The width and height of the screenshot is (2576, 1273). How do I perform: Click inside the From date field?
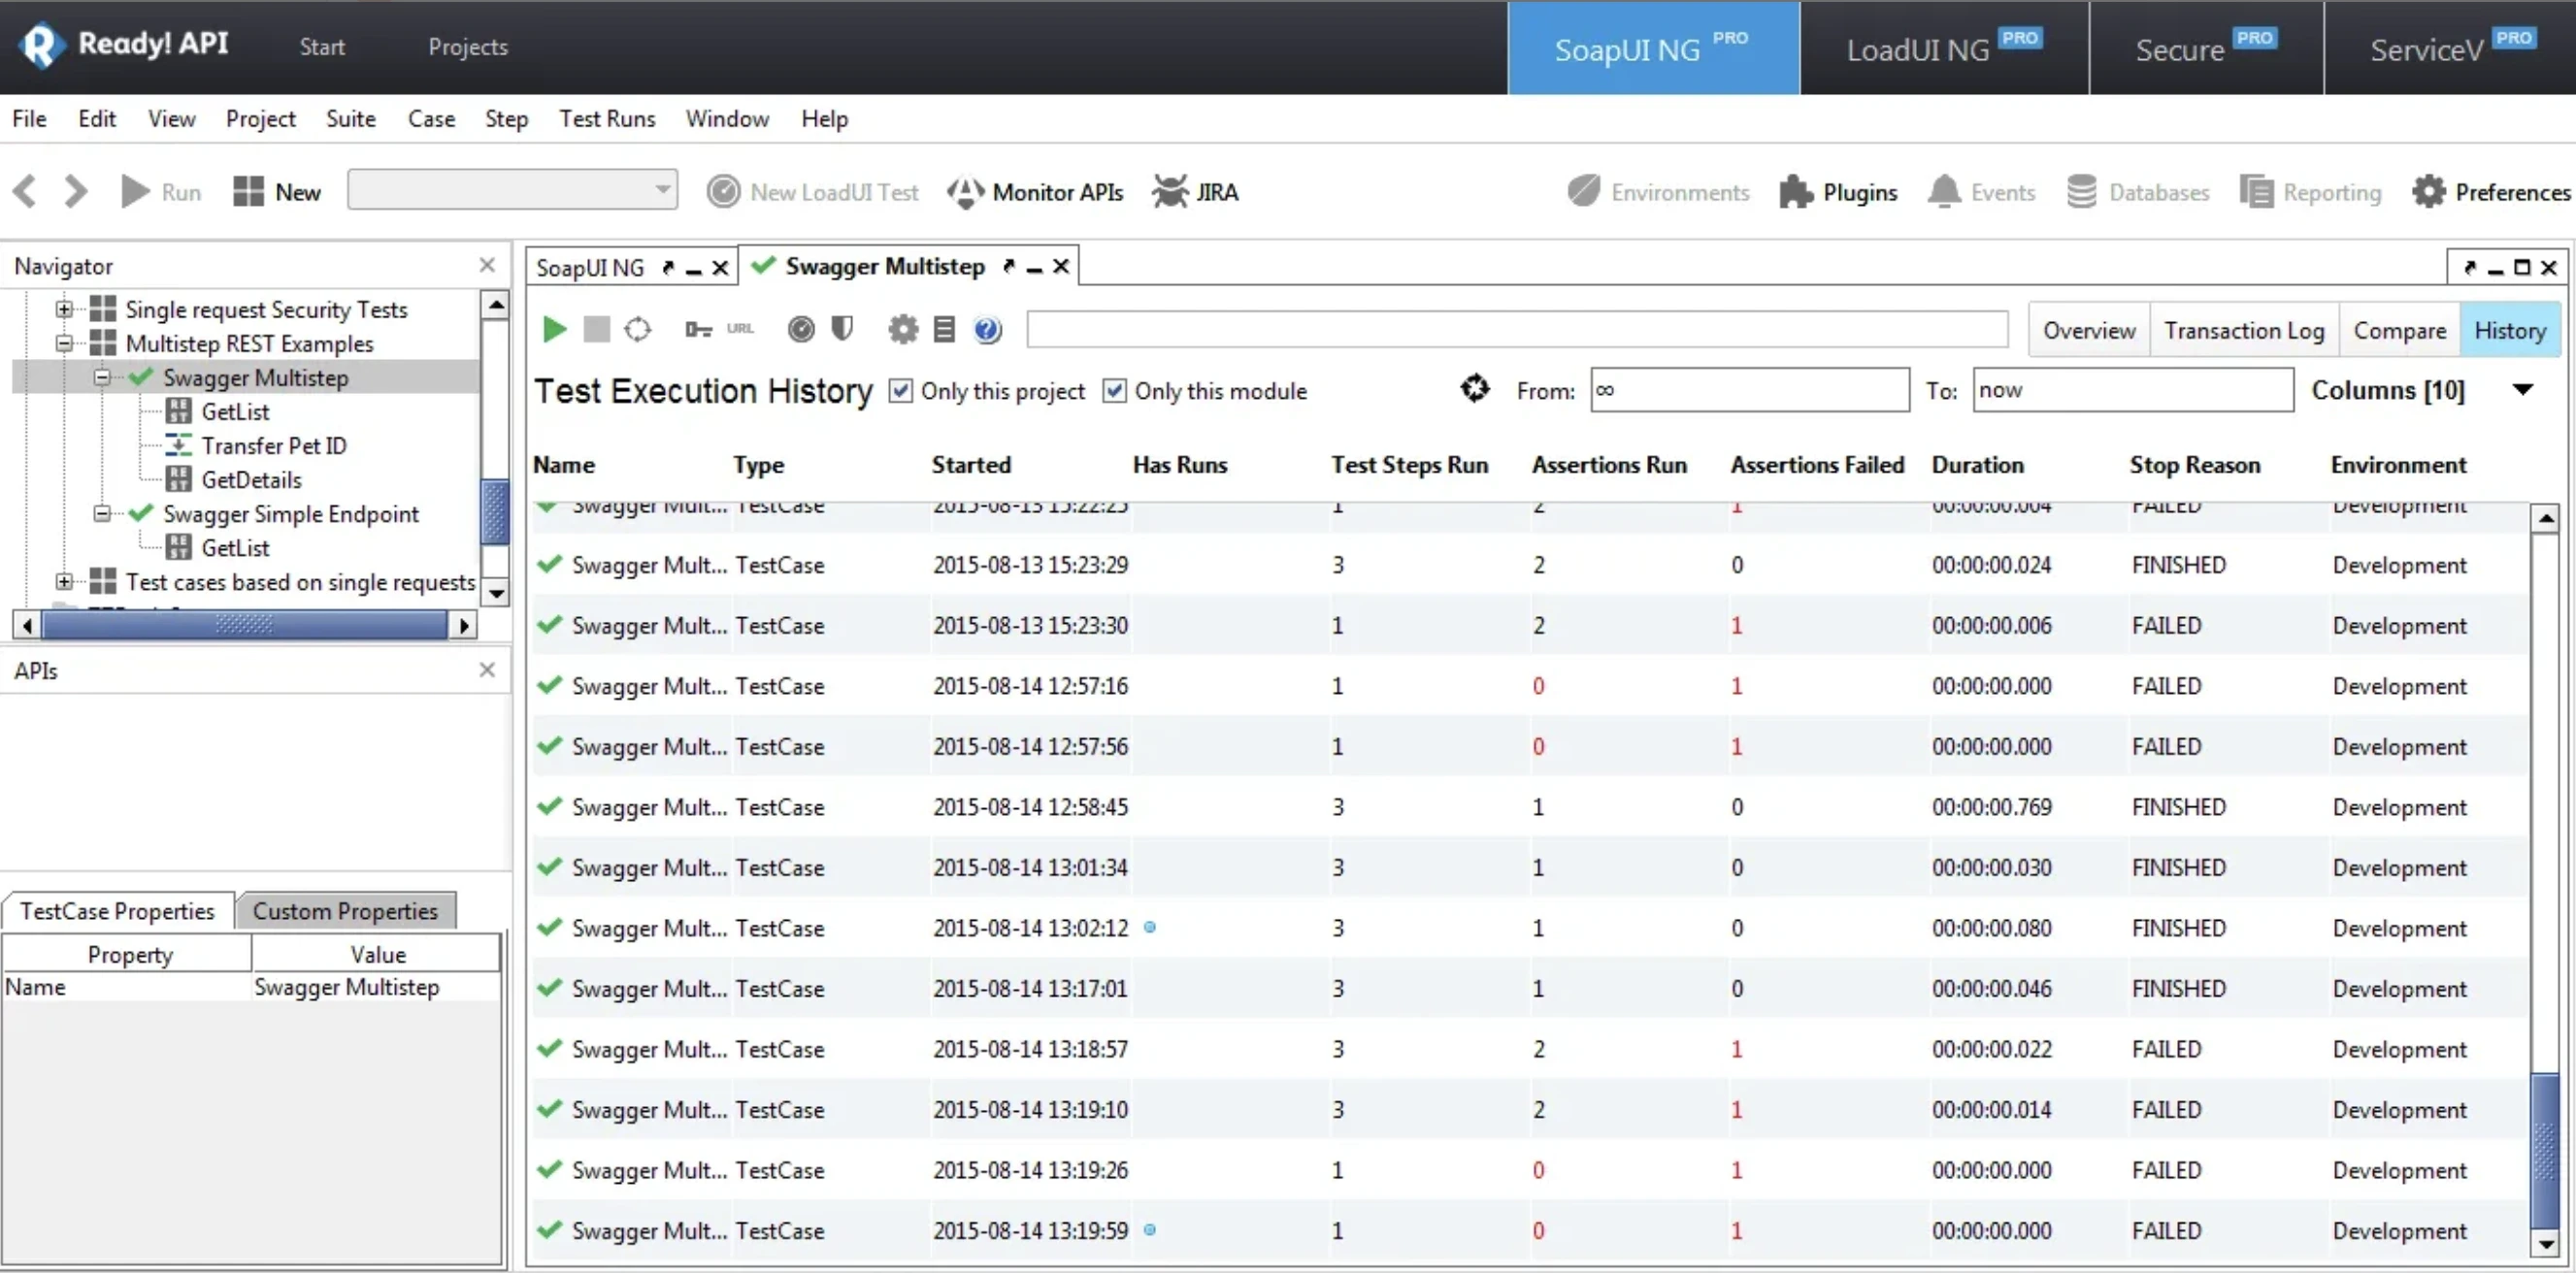(x=1748, y=390)
